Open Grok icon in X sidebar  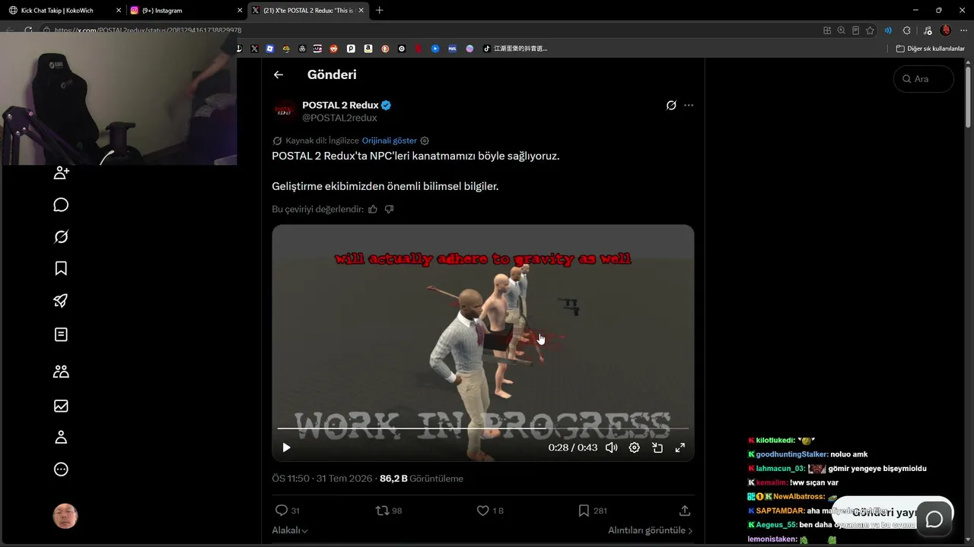pyautogui.click(x=62, y=237)
